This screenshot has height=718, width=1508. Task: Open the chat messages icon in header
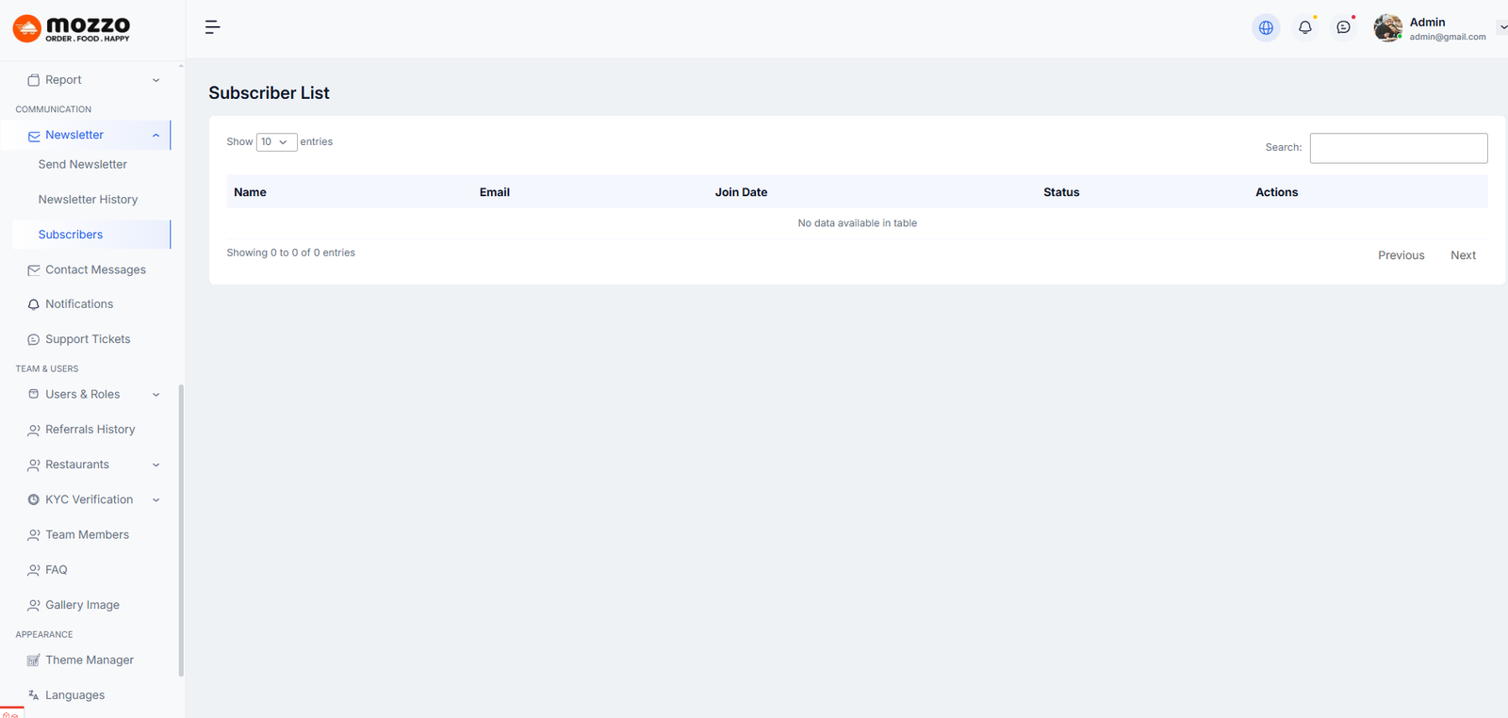1343,28
